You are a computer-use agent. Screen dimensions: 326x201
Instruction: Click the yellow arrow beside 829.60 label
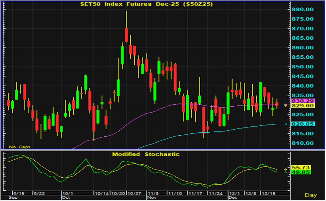[x=285, y=106]
